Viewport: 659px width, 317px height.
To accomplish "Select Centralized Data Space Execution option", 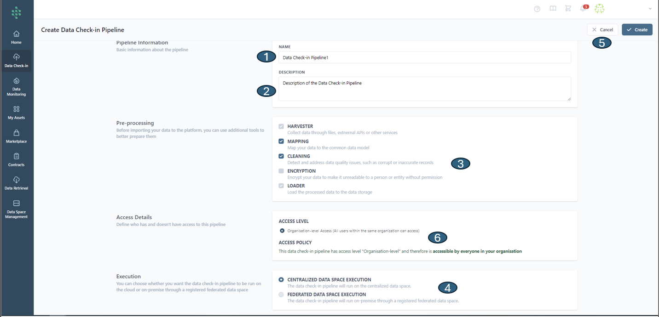I will tap(281, 280).
